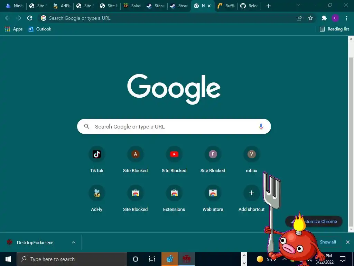Switch to the Ruffle tab

(x=226, y=6)
